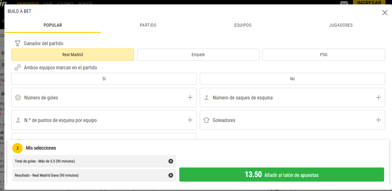392x191 pixels.
Task: Click the Resultado - Real Madrid Gana text
Action: point(47,175)
